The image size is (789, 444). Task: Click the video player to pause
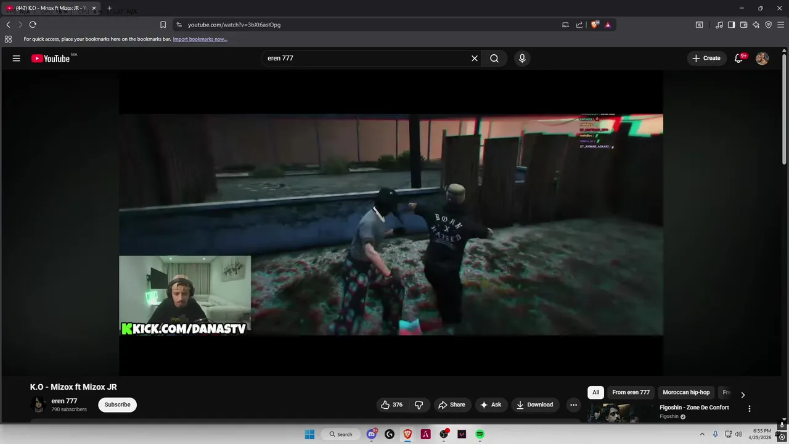click(391, 223)
